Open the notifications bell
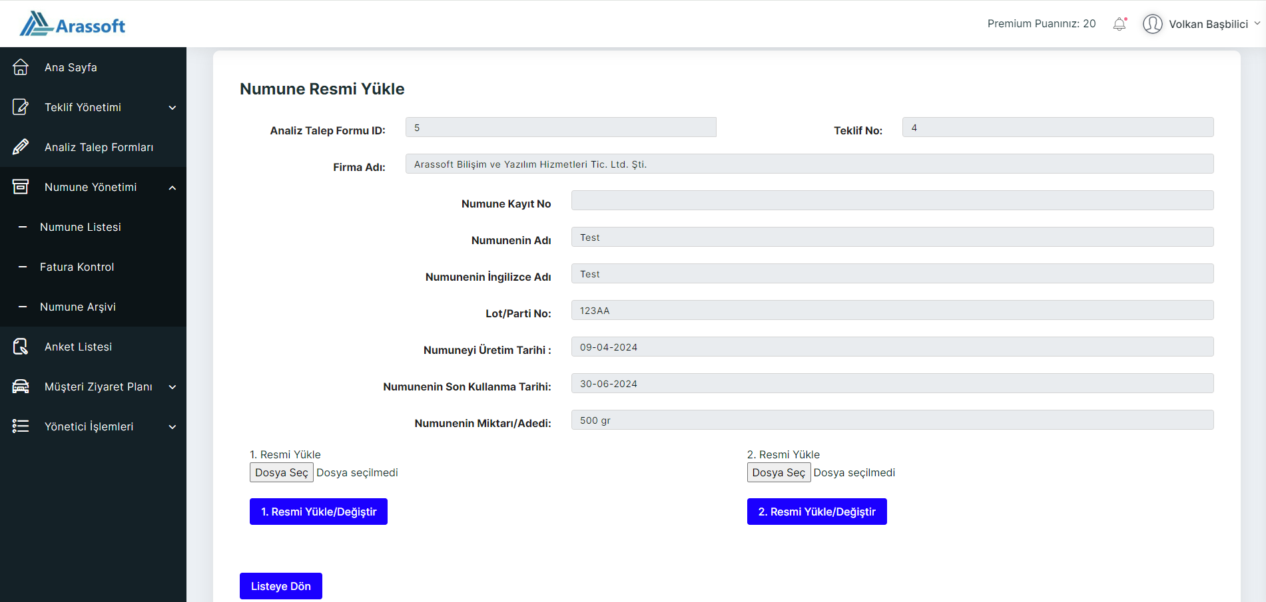This screenshot has width=1266, height=602. tap(1119, 24)
